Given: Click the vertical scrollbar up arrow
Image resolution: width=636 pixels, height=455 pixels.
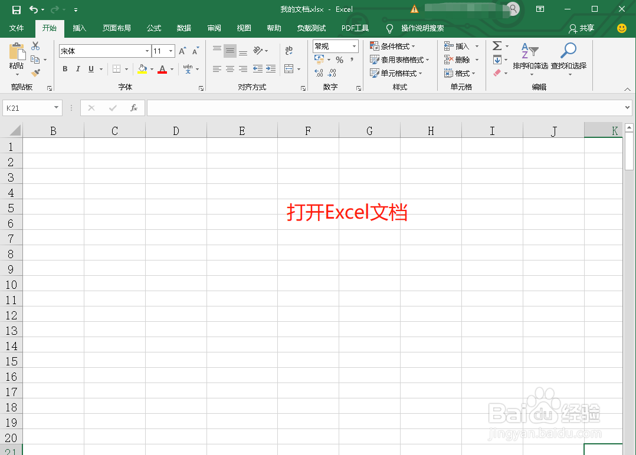Looking at the screenshot, I should [x=629, y=127].
